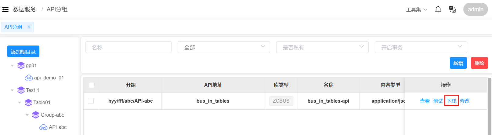Click the sidebar collapse hamburger icon
The height and width of the screenshot is (135, 492).
coord(5,9)
